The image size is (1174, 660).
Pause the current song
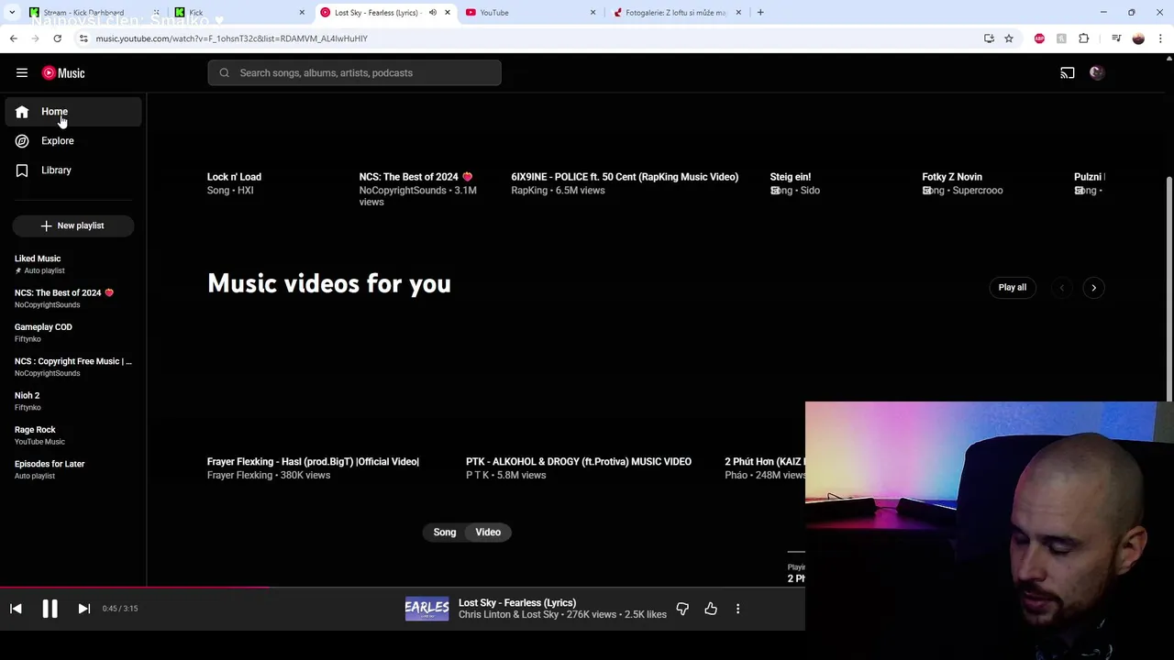(50, 609)
